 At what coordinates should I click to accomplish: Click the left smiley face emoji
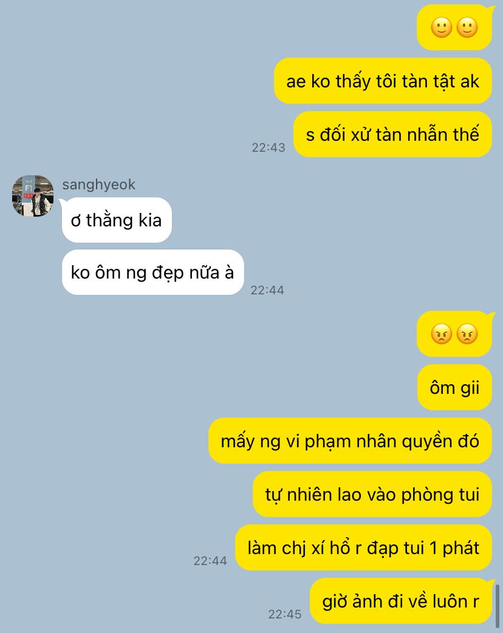pyautogui.click(x=441, y=27)
